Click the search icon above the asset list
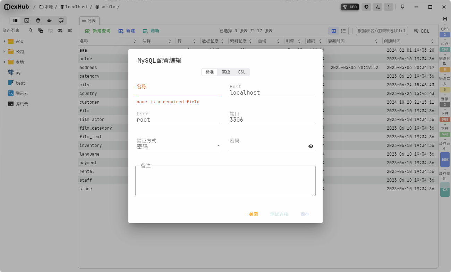451x272 pixels. click(31, 30)
